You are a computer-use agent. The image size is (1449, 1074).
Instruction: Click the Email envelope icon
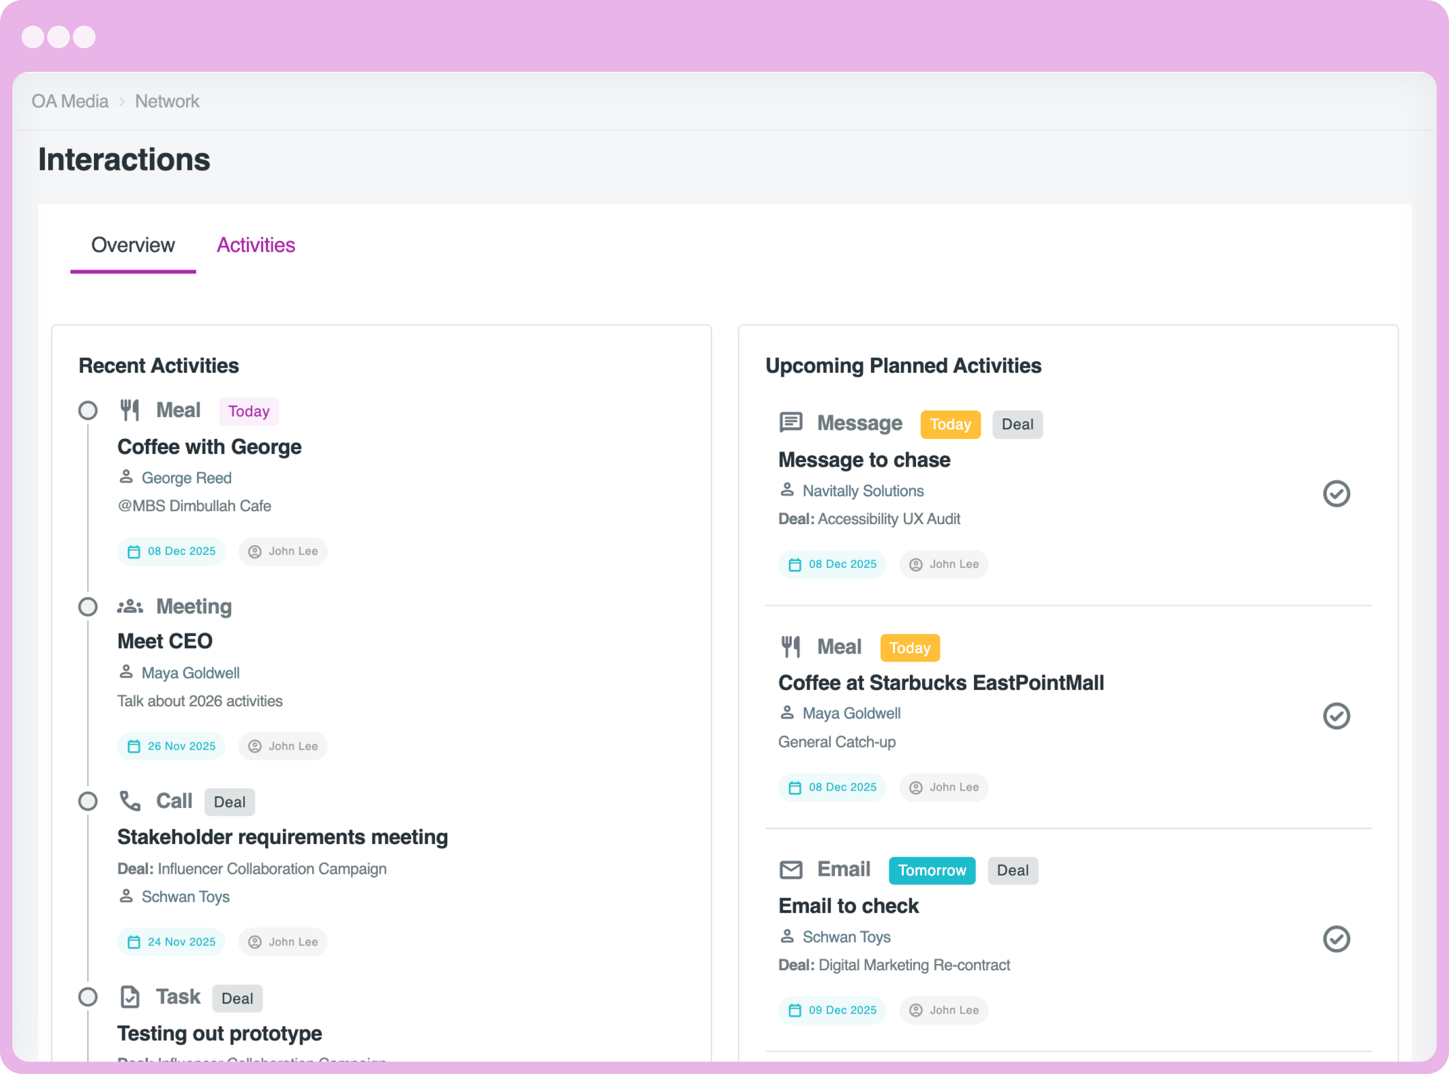(791, 870)
